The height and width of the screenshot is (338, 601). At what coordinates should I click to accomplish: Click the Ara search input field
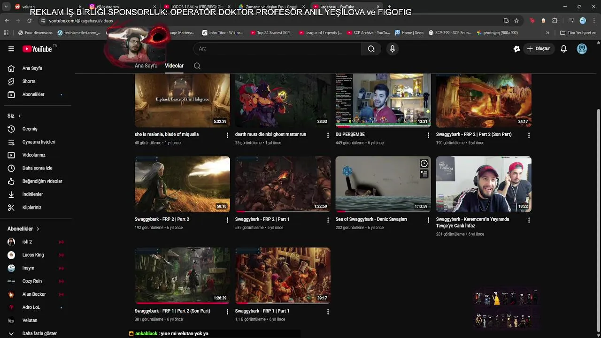[x=277, y=49]
